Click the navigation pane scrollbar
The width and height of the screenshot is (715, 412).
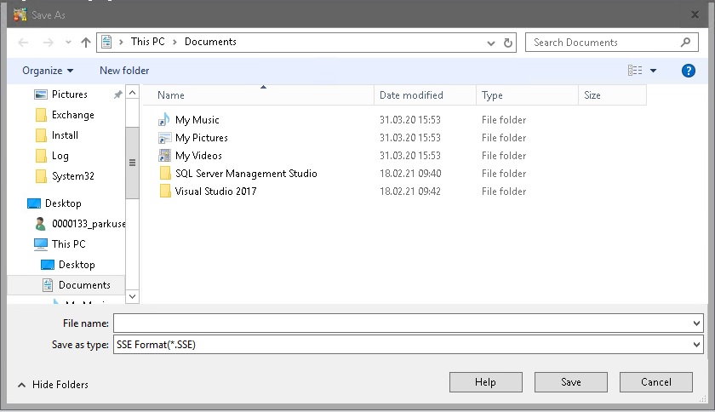pyautogui.click(x=132, y=162)
